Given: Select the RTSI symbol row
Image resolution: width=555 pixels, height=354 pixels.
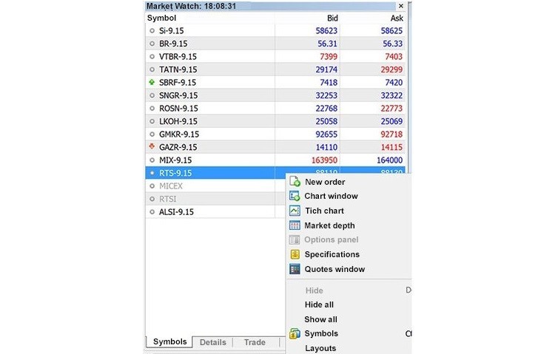Looking at the screenshot, I should pos(215,199).
